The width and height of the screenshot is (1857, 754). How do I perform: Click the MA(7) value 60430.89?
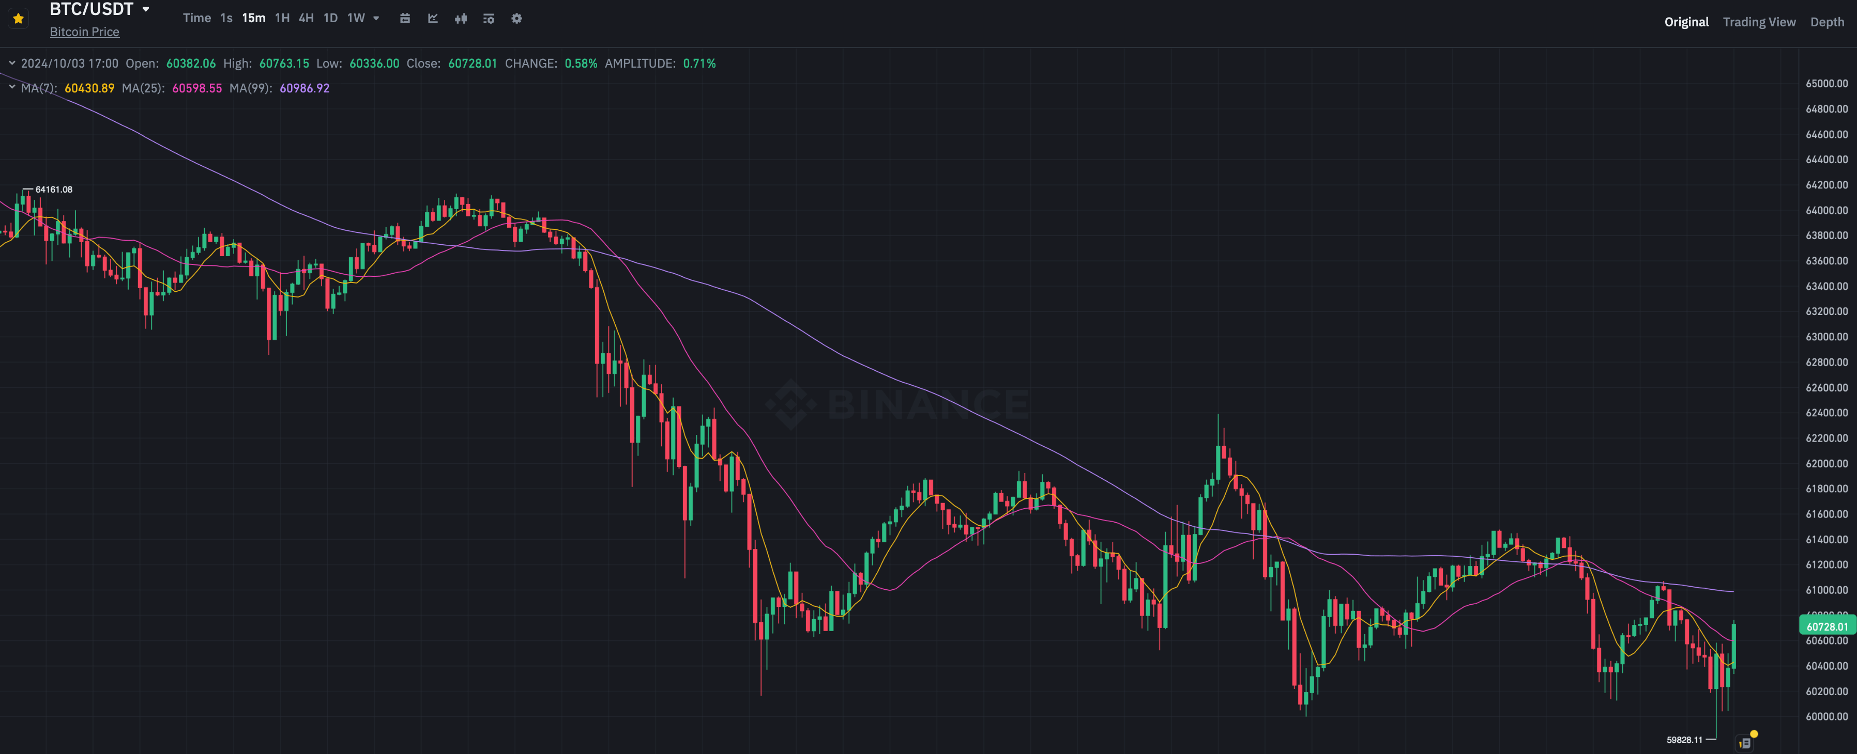click(89, 88)
